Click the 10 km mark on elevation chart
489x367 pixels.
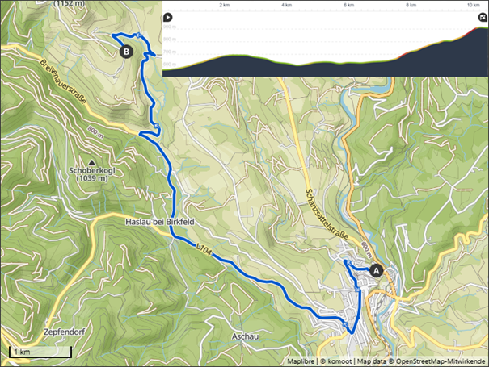473,5
